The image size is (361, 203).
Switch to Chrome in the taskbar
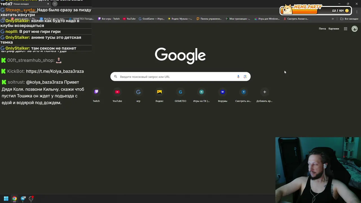pyautogui.click(x=14, y=198)
